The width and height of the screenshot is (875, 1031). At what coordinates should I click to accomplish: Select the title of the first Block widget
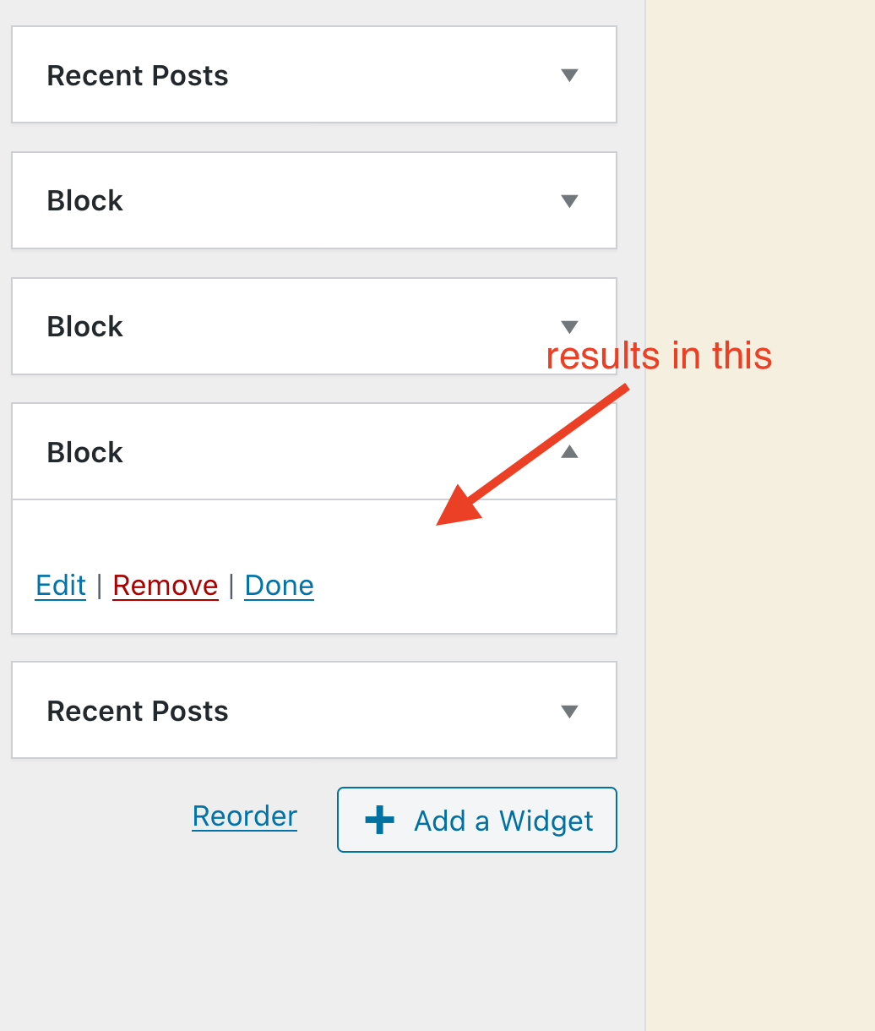[x=84, y=200]
